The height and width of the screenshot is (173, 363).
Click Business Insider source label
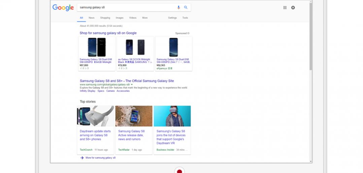point(165,150)
